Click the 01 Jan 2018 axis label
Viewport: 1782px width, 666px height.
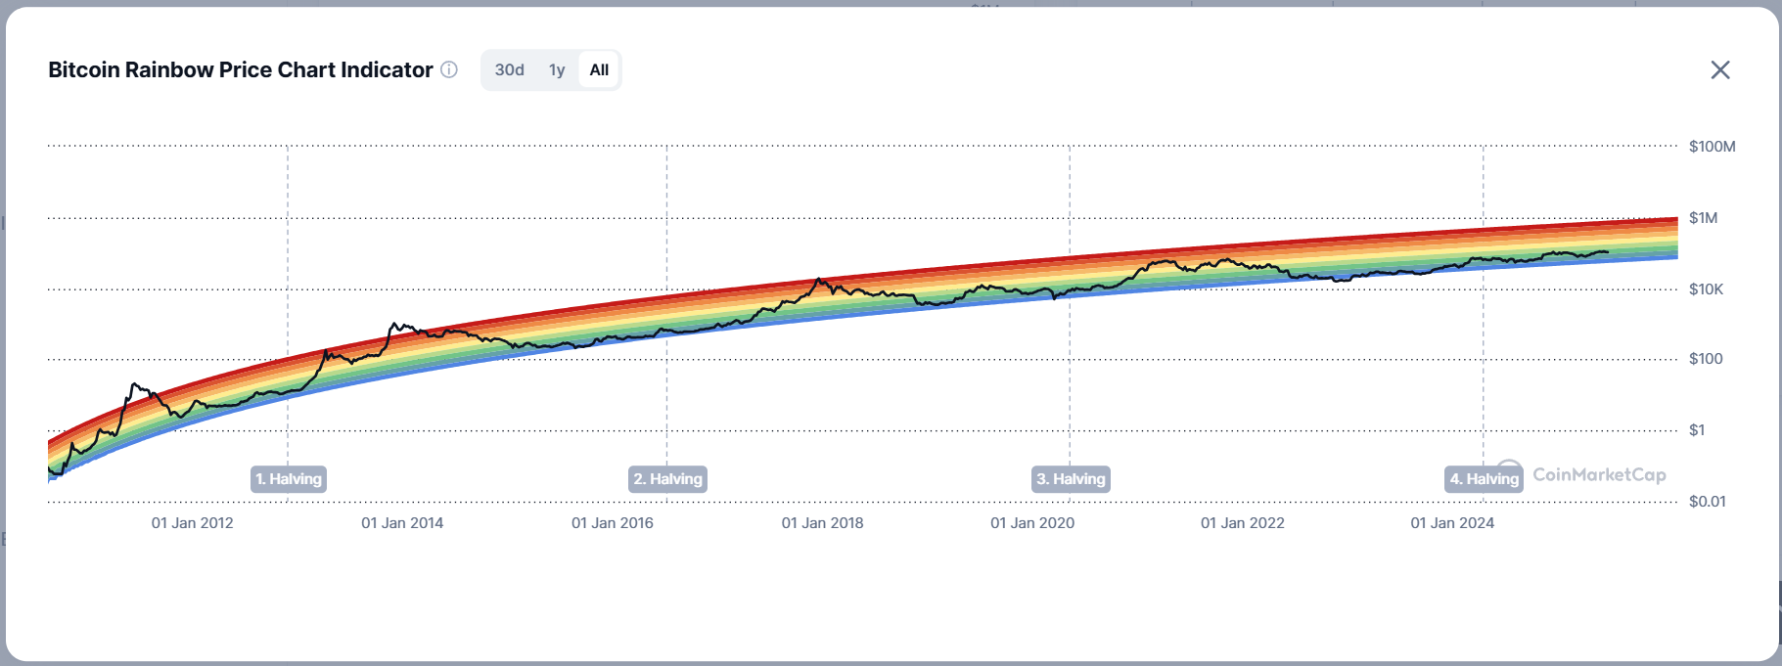(823, 523)
